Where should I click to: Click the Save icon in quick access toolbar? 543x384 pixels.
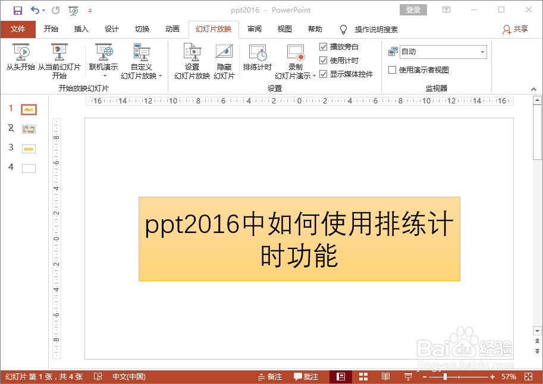[18, 10]
